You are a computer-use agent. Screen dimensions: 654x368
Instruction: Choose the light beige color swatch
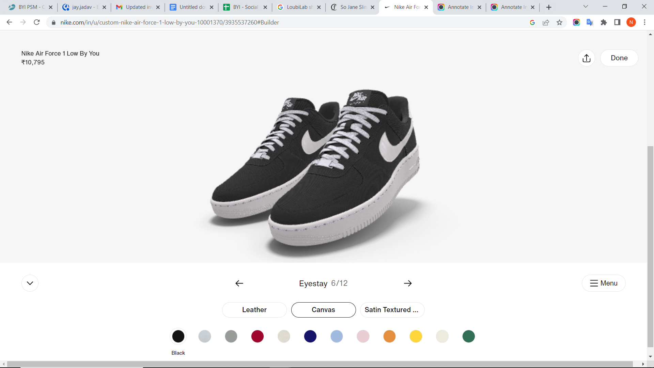pos(284,336)
